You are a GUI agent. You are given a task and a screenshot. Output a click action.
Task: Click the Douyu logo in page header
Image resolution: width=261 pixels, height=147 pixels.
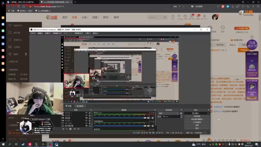52,17
